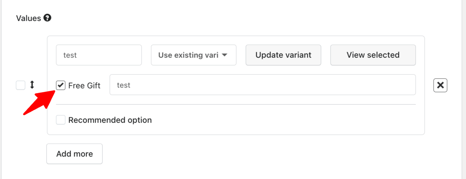Focus the top "test" value name field
The height and width of the screenshot is (179, 466).
point(99,55)
